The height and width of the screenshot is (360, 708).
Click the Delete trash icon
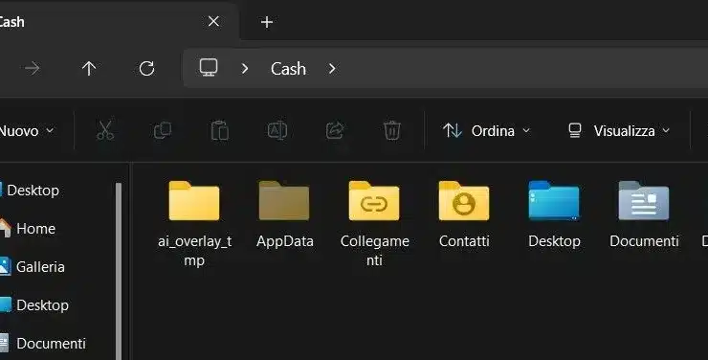click(x=392, y=130)
